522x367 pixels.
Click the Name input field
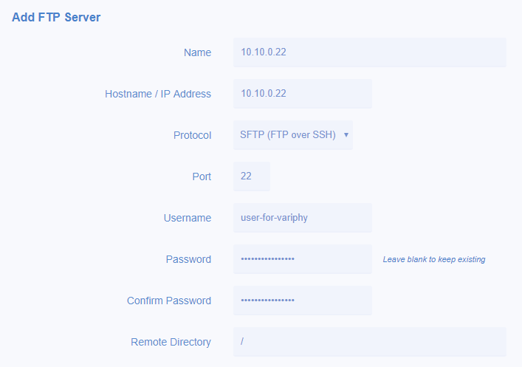click(x=369, y=52)
